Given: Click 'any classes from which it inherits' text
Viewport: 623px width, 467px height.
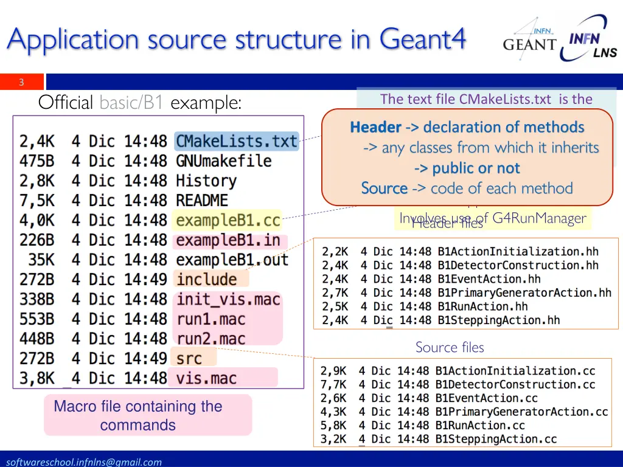Looking at the screenshot, I should (x=490, y=148).
